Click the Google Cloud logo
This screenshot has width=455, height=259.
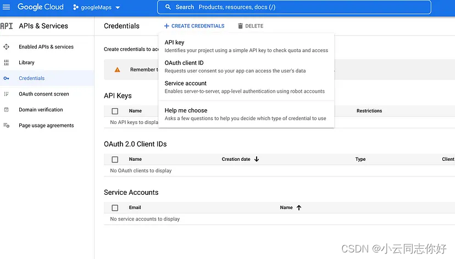(40, 7)
